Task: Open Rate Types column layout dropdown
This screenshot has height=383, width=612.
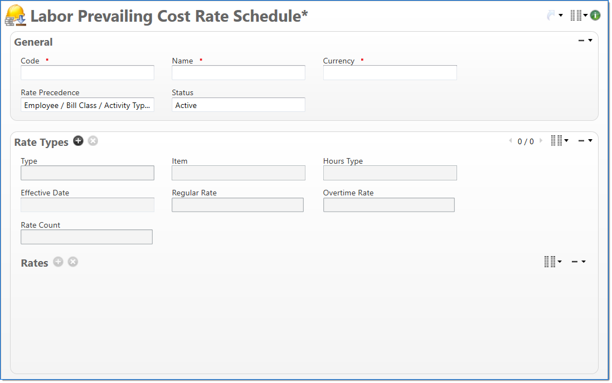Action: (560, 141)
